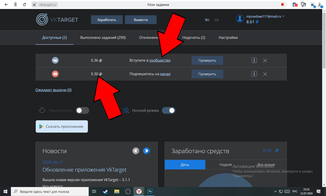Toggle the notifications switch

pyautogui.click(x=82, y=110)
